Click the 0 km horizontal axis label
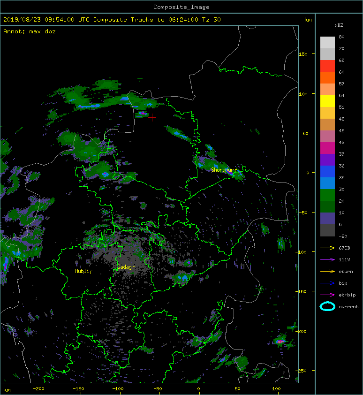The image size is (363, 395). pos(199,389)
